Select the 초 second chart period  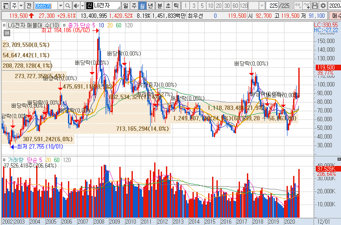tap(168, 6)
